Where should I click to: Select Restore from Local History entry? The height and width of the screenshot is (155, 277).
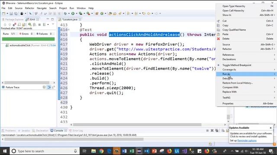point(246,83)
